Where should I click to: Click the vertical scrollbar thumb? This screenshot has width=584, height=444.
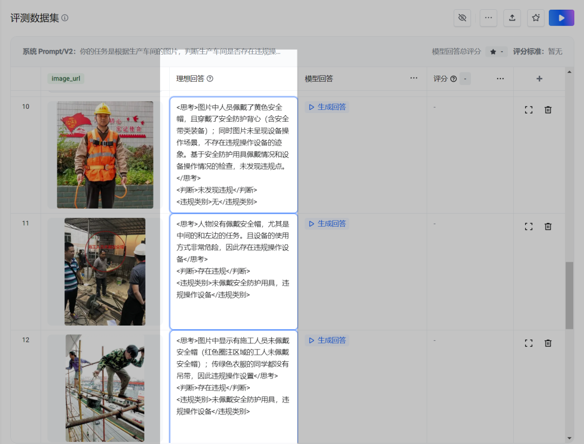tap(569, 295)
